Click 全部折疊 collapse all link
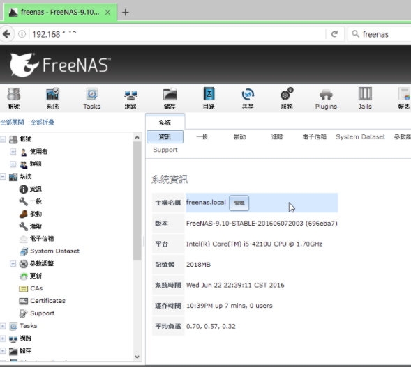The height and width of the screenshot is (367, 411). (43, 122)
